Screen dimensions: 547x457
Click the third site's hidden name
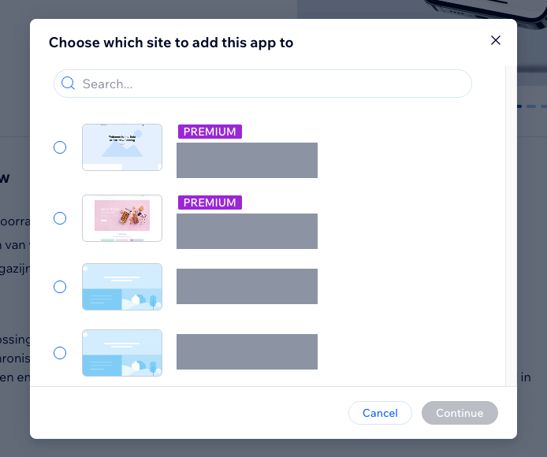pyautogui.click(x=247, y=287)
